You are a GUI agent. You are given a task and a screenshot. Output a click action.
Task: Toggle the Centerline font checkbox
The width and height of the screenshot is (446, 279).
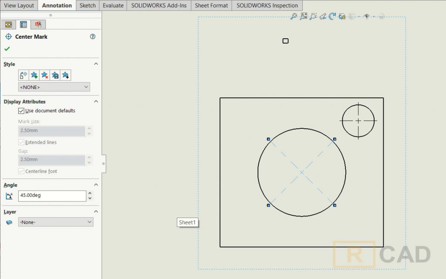click(x=21, y=171)
